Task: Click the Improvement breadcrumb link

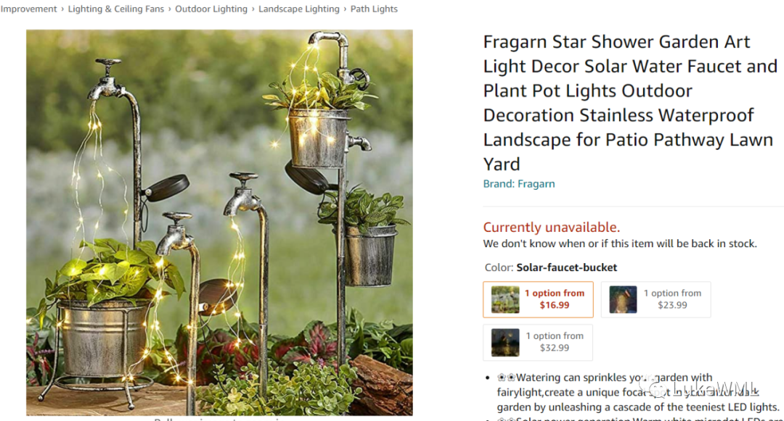Action: click(x=28, y=9)
